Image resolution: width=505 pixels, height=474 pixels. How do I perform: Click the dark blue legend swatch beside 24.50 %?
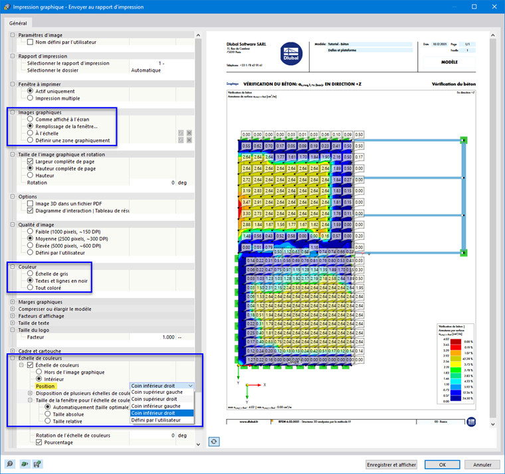tap(456, 398)
